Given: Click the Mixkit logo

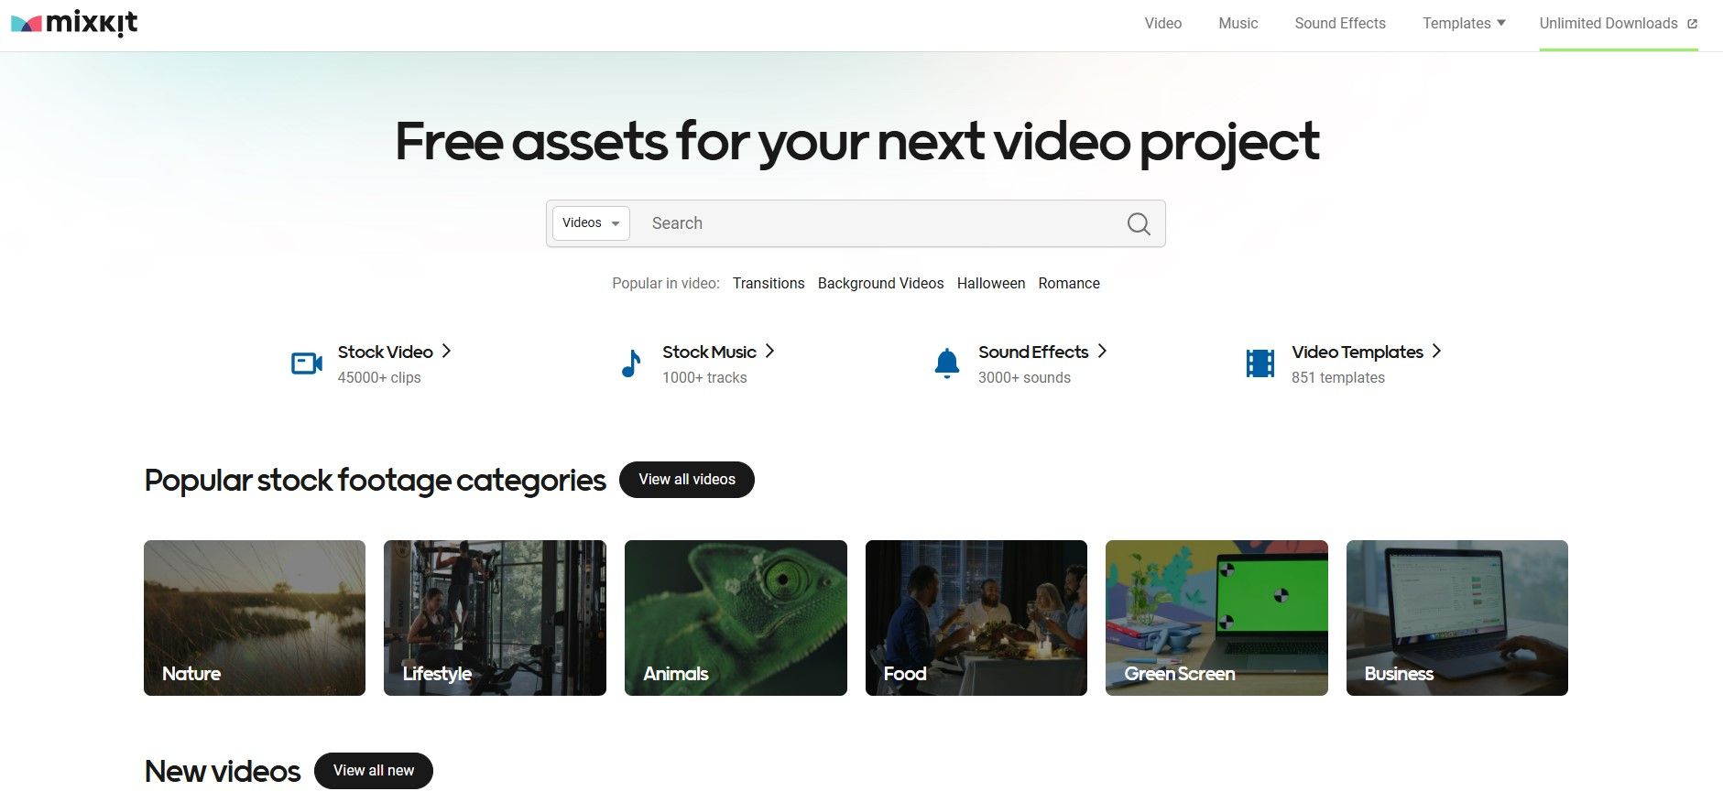Looking at the screenshot, I should (x=74, y=24).
